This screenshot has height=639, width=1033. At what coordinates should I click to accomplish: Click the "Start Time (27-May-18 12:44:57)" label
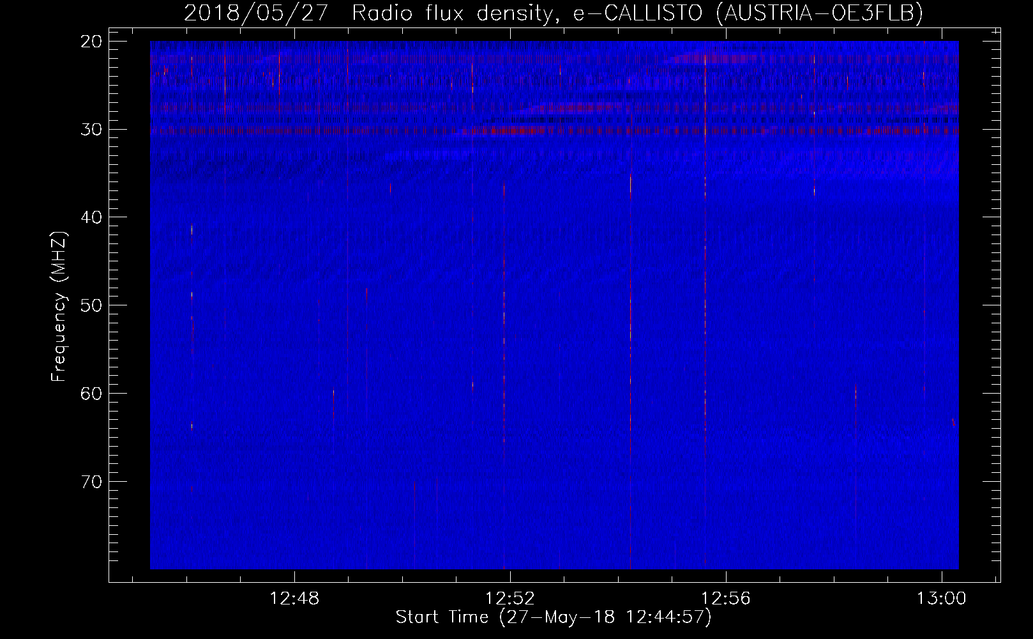(554, 617)
